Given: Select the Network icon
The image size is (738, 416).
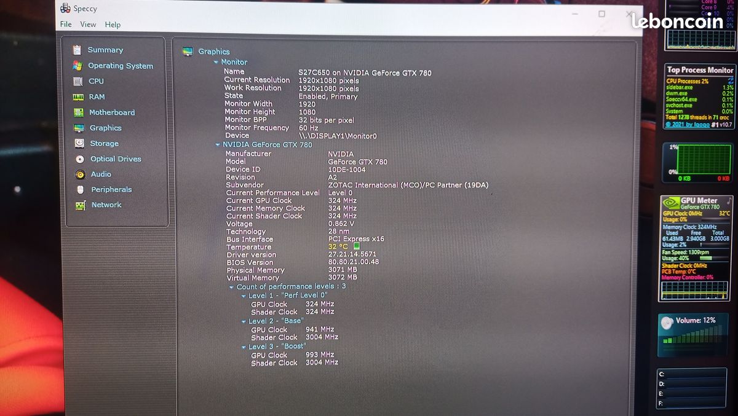Looking at the screenshot, I should click(81, 205).
